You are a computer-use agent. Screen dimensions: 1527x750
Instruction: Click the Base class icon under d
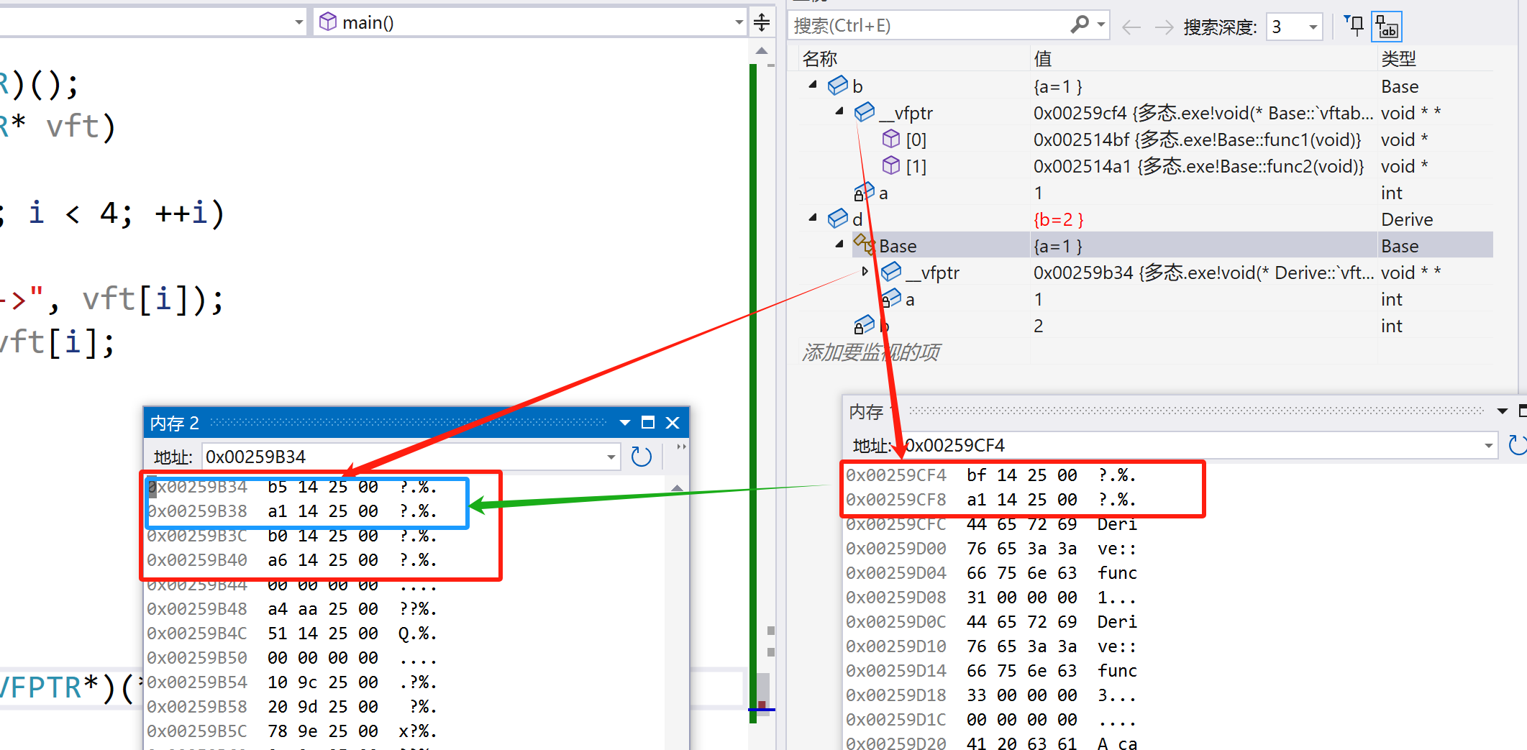(x=864, y=244)
